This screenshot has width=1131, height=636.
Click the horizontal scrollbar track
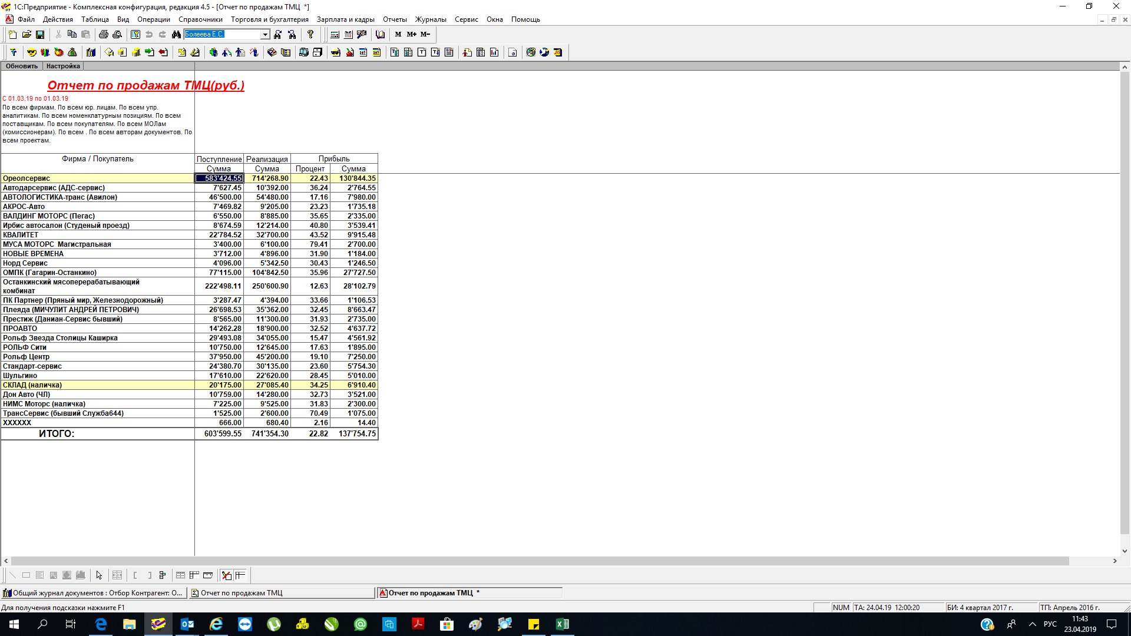[1090, 561]
